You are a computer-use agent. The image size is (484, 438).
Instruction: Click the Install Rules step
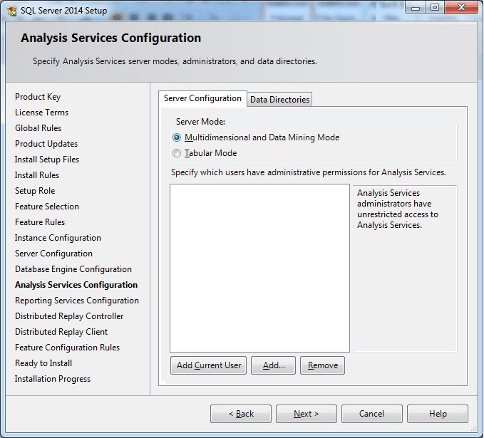(37, 175)
